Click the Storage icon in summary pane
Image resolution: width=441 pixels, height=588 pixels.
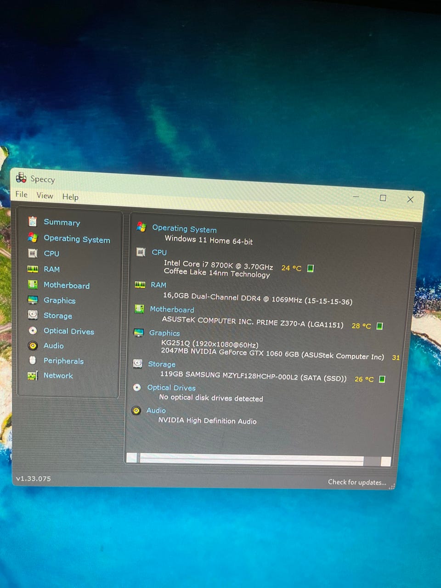point(138,363)
